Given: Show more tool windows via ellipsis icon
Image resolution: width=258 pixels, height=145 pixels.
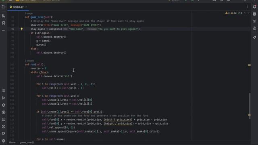Looking at the screenshot, I should pyautogui.click(x=4, y=30).
